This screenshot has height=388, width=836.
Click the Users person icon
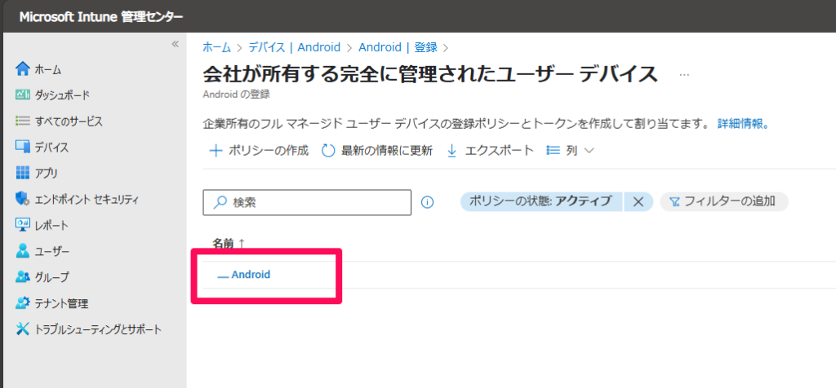tap(23, 251)
